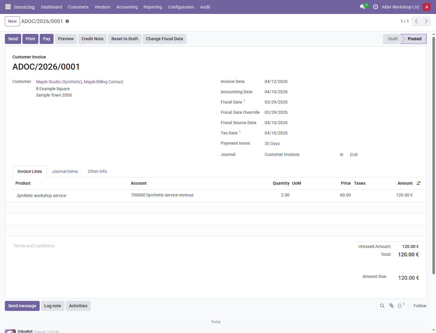Open the apps grid menu icon
The width and height of the screenshot is (436, 333).
(x=8, y=7)
